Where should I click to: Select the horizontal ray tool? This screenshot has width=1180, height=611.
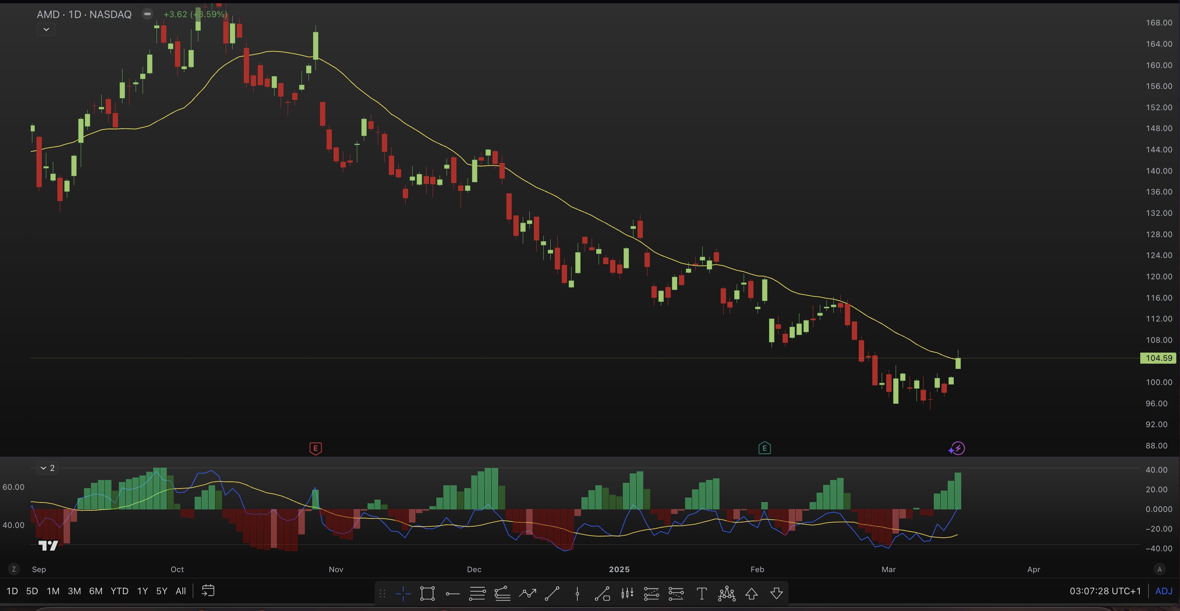tap(453, 594)
